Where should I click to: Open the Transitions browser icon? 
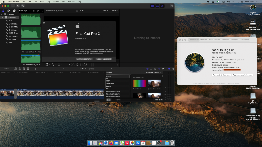173,69
